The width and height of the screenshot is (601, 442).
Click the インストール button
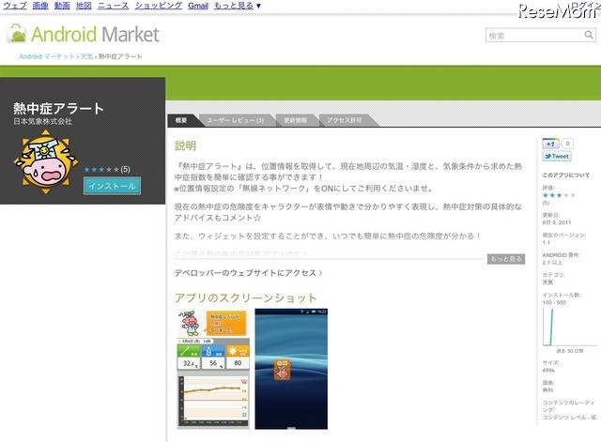112,186
